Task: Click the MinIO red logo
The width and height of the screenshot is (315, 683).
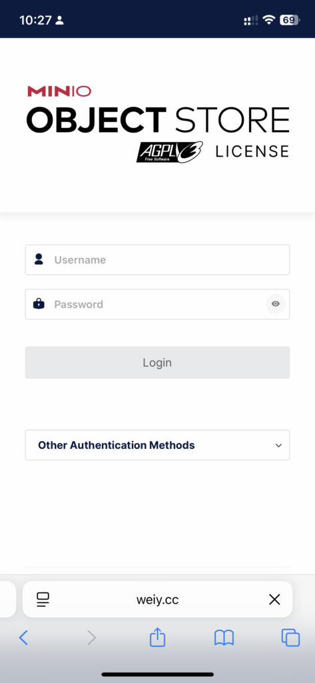Action: click(59, 91)
